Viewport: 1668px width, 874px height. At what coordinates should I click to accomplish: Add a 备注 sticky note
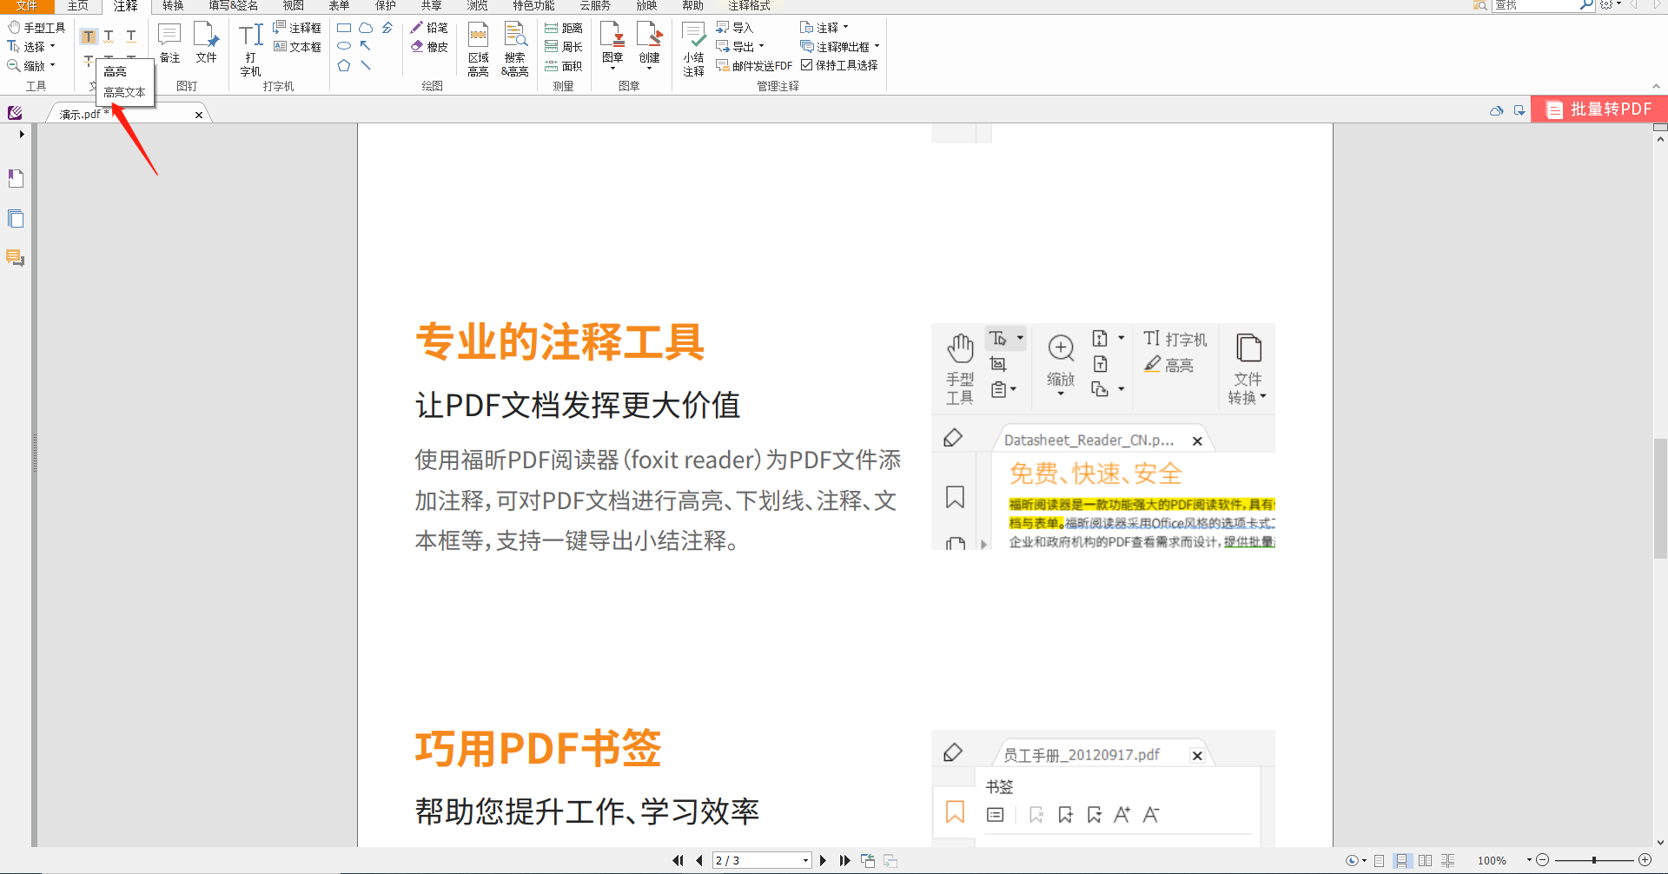(x=168, y=39)
